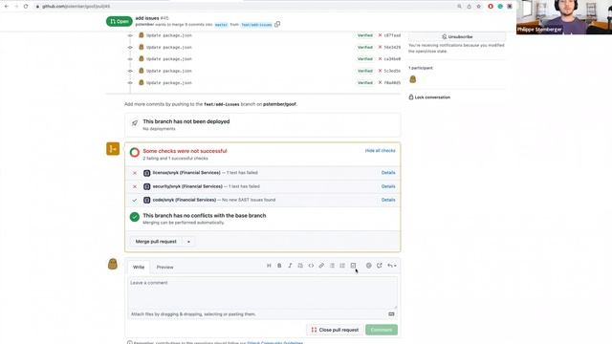Switch to the Preview tab
Viewport: 612px width, 344px height.
[164, 268]
